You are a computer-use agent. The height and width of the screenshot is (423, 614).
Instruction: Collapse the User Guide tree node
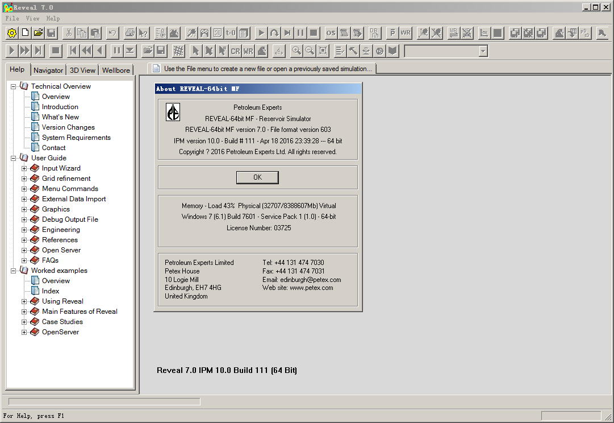point(13,158)
